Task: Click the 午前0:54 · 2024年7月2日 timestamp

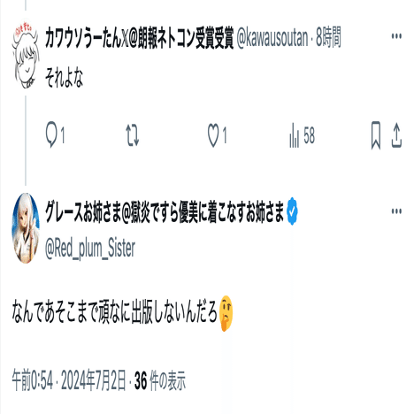Action: point(69,380)
